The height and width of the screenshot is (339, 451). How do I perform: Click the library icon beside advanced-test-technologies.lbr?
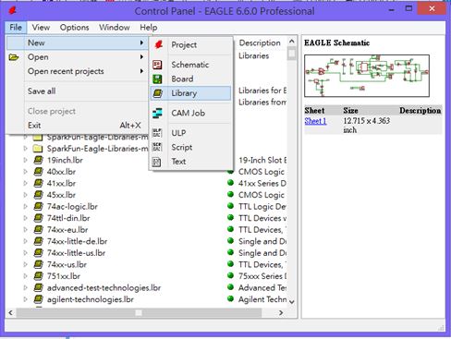click(38, 287)
